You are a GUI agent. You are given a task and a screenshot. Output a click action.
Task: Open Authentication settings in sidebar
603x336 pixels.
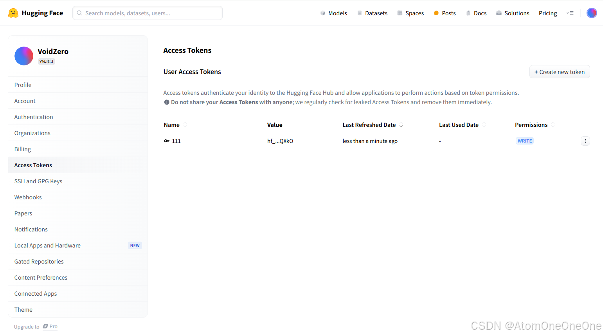[78, 117]
